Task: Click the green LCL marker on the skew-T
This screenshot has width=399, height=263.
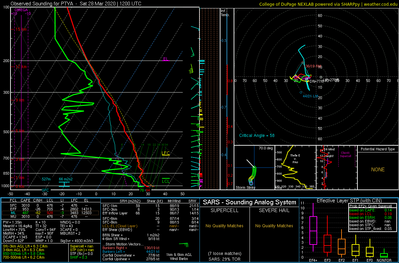Action: tap(166, 181)
